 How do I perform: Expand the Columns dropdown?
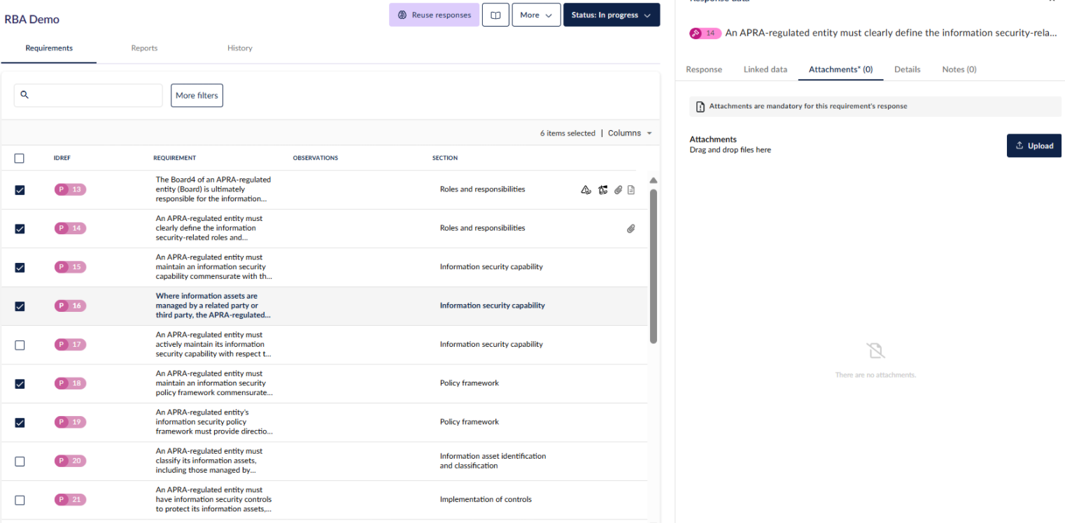pyautogui.click(x=630, y=133)
